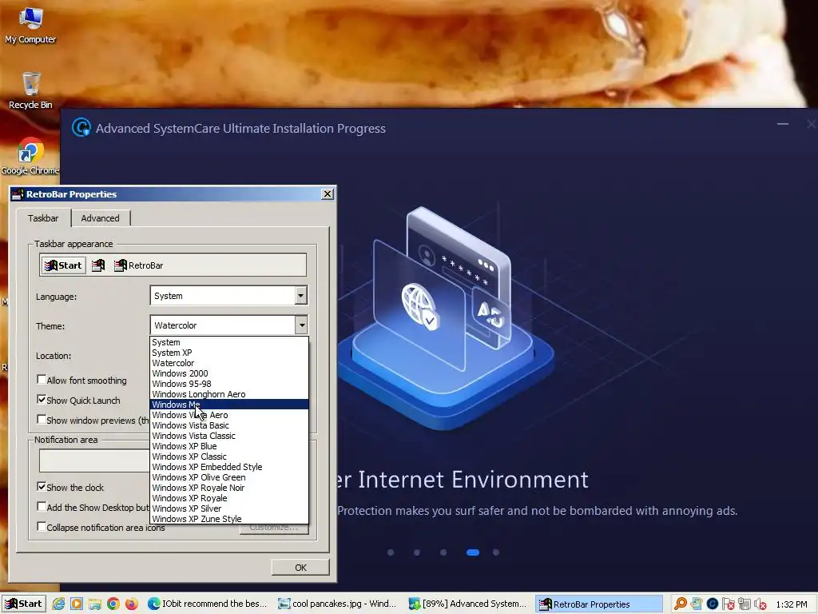The width and height of the screenshot is (818, 614).
Task: Click the Theme dropdown arrow
Action: 301,325
